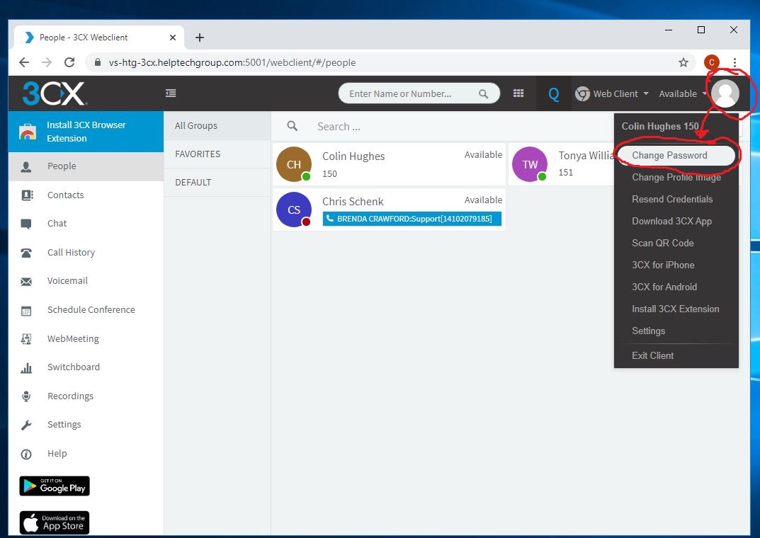Go back in browser history

click(24, 62)
